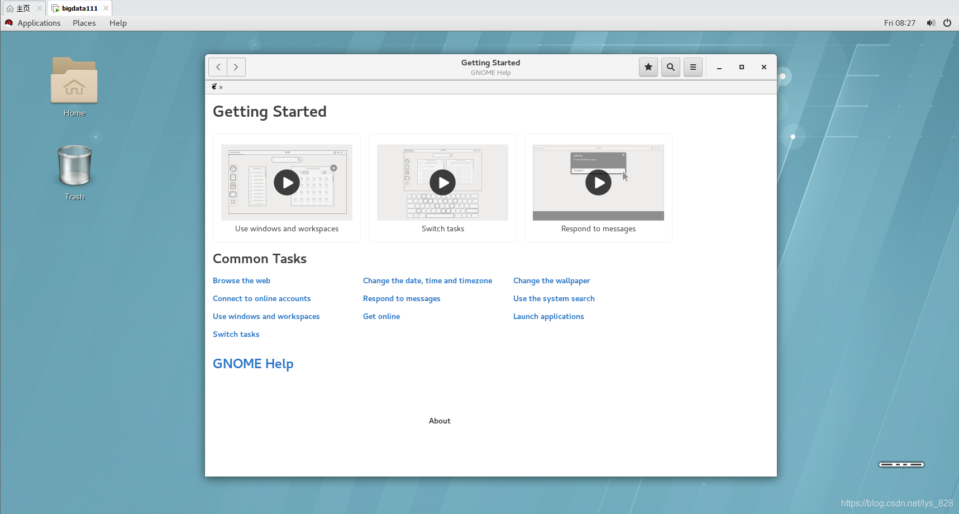
Task: Open Connect to online accounts link
Action: point(261,298)
